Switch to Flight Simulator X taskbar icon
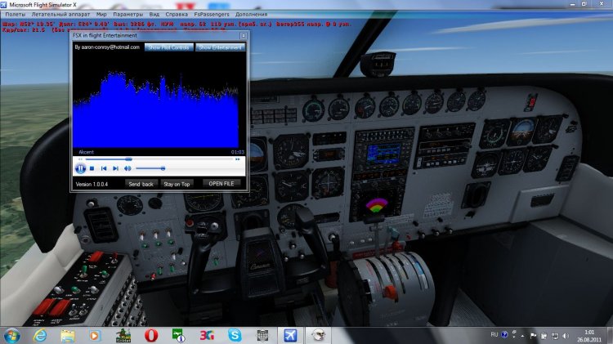The height and width of the screenshot is (344, 613). (290, 335)
